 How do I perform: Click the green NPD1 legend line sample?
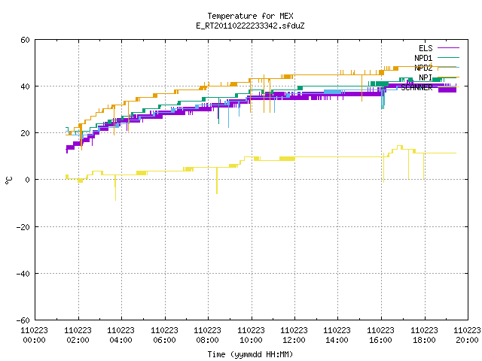(x=449, y=58)
